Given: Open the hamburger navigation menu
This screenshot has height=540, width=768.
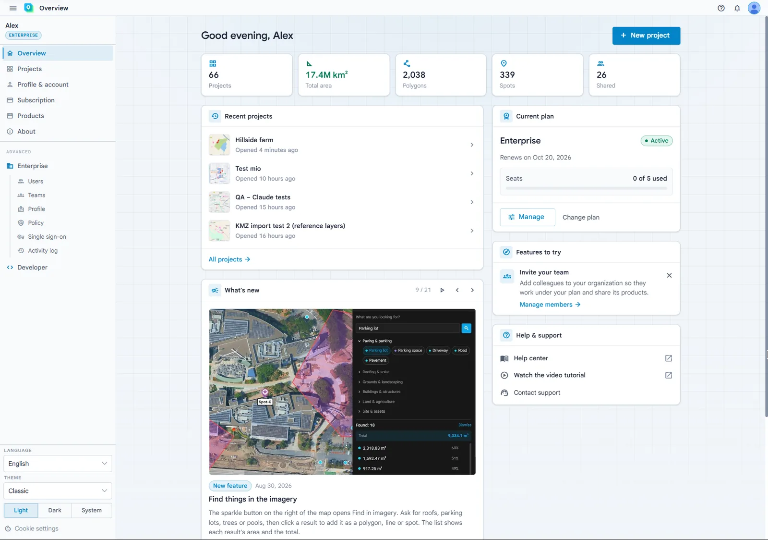Looking at the screenshot, I should pos(13,8).
